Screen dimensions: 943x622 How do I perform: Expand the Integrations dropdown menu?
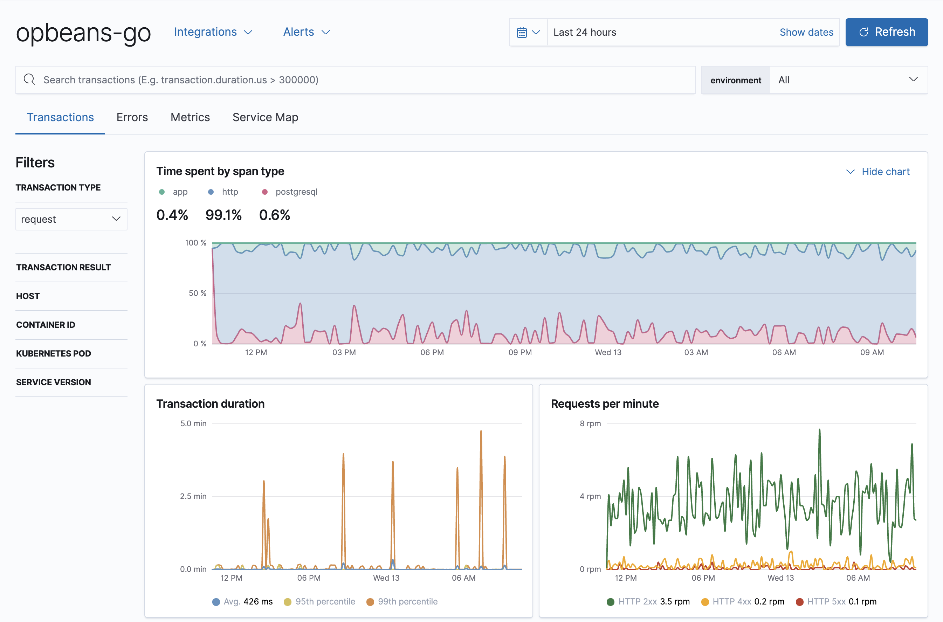point(212,31)
